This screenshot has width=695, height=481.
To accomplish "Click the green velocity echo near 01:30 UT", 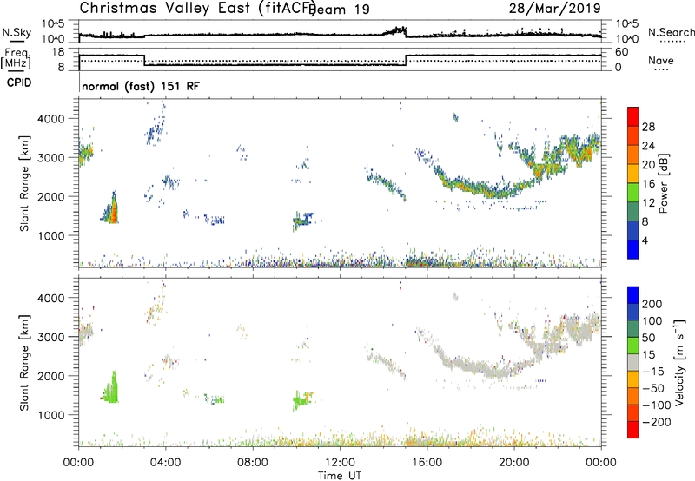I will pos(111,389).
